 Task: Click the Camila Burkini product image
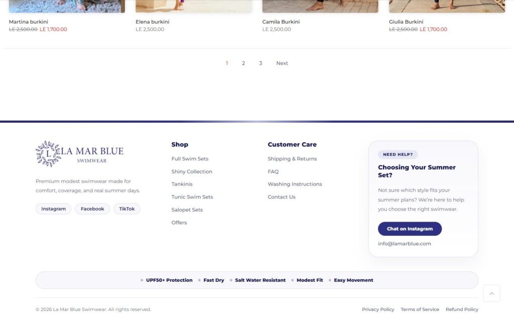[x=320, y=6]
